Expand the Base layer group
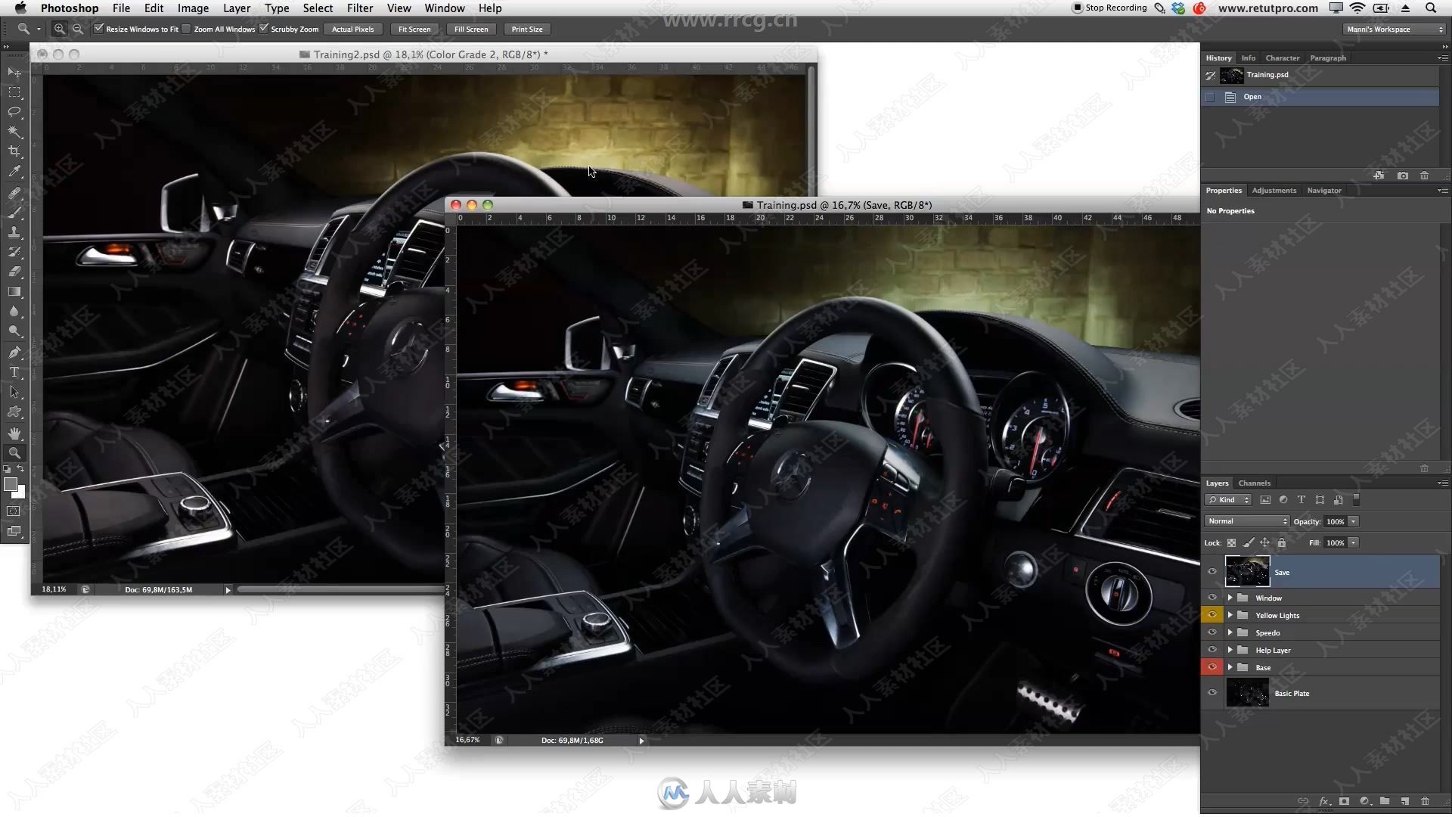The width and height of the screenshot is (1452, 817). pos(1229,667)
